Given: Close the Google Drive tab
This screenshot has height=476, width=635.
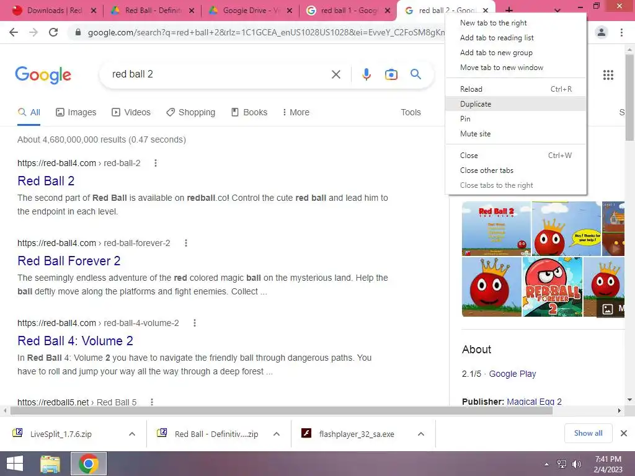Looking at the screenshot, I should click(290, 11).
